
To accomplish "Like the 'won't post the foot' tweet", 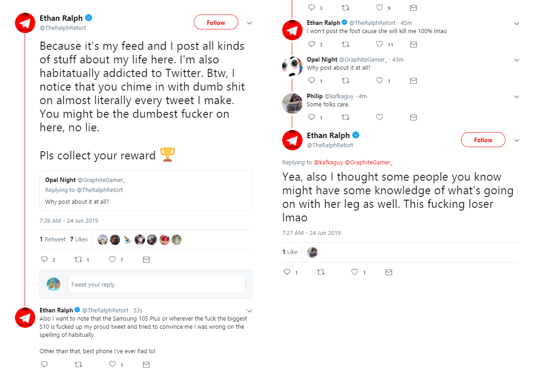I will (380, 44).
